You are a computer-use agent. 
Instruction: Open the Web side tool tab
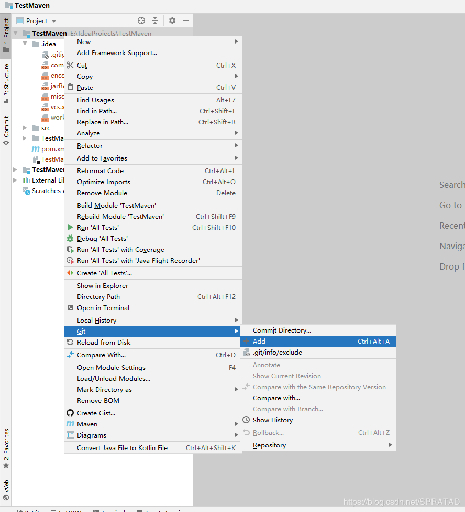6,490
